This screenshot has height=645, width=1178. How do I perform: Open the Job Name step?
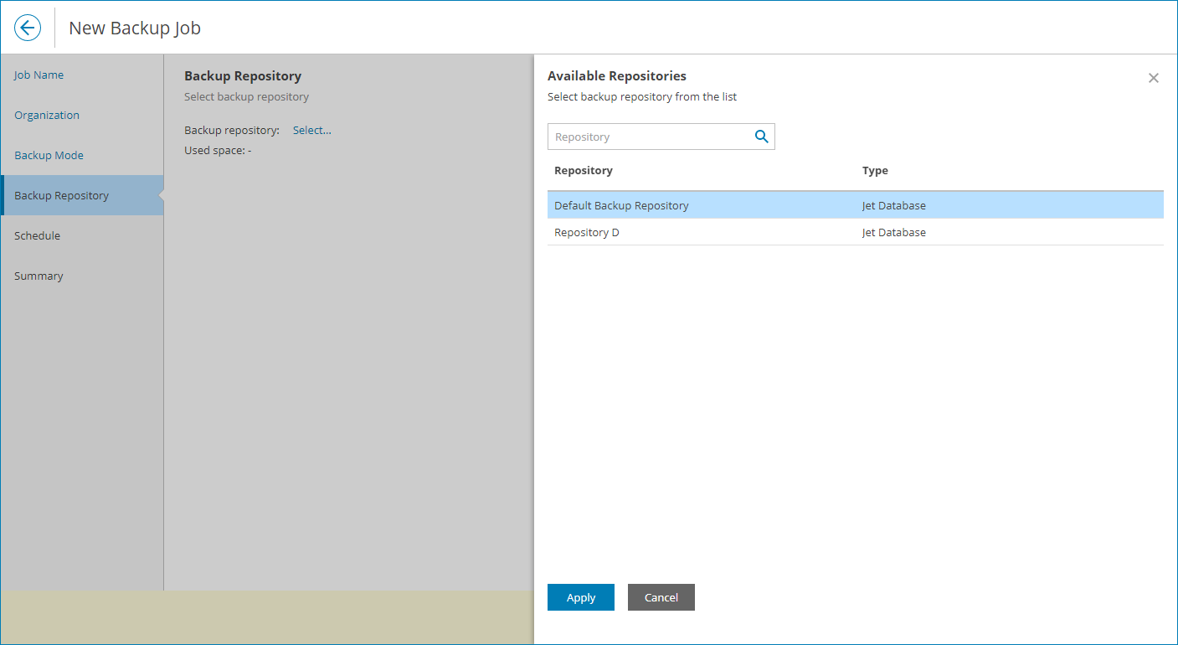[39, 75]
